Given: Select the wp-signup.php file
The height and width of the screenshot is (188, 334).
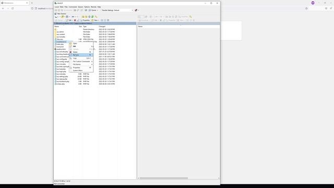Looking at the screenshot, I should (x=62, y=79).
